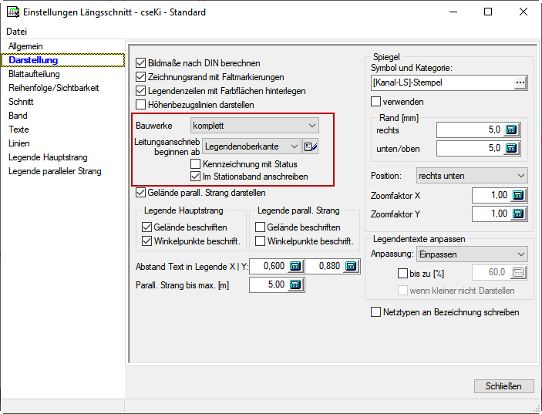
Task: Disable Bildmaße nach DIN berechnen
Action: [x=140, y=63]
